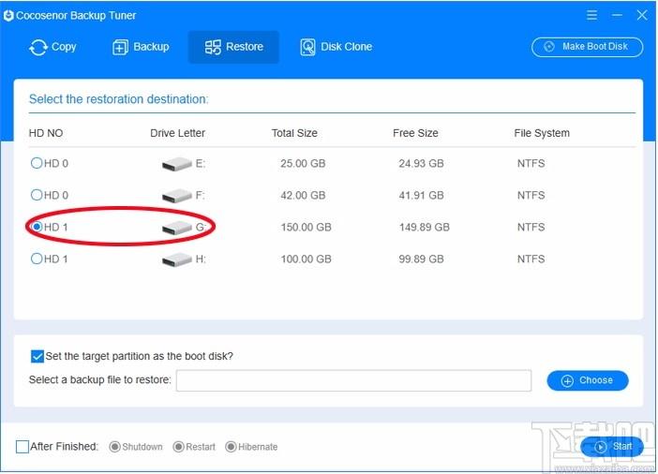Start the restoration process
658x474 pixels.
pos(612,447)
